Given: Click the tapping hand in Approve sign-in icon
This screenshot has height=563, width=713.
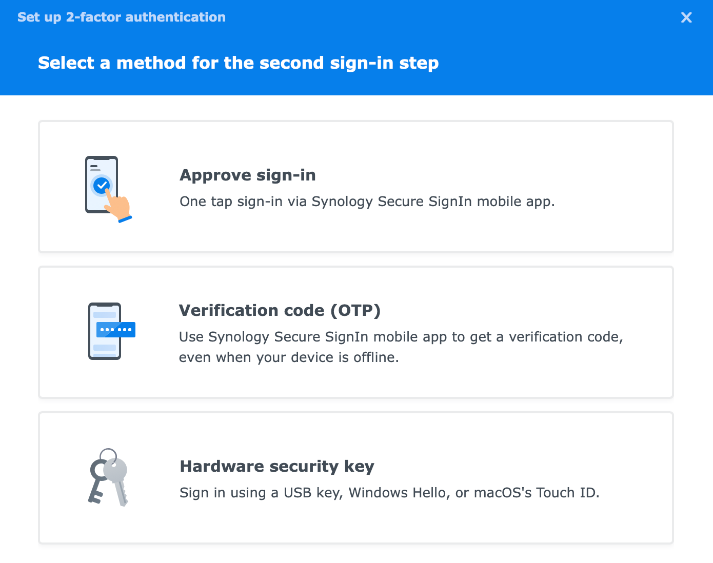Looking at the screenshot, I should click(119, 208).
